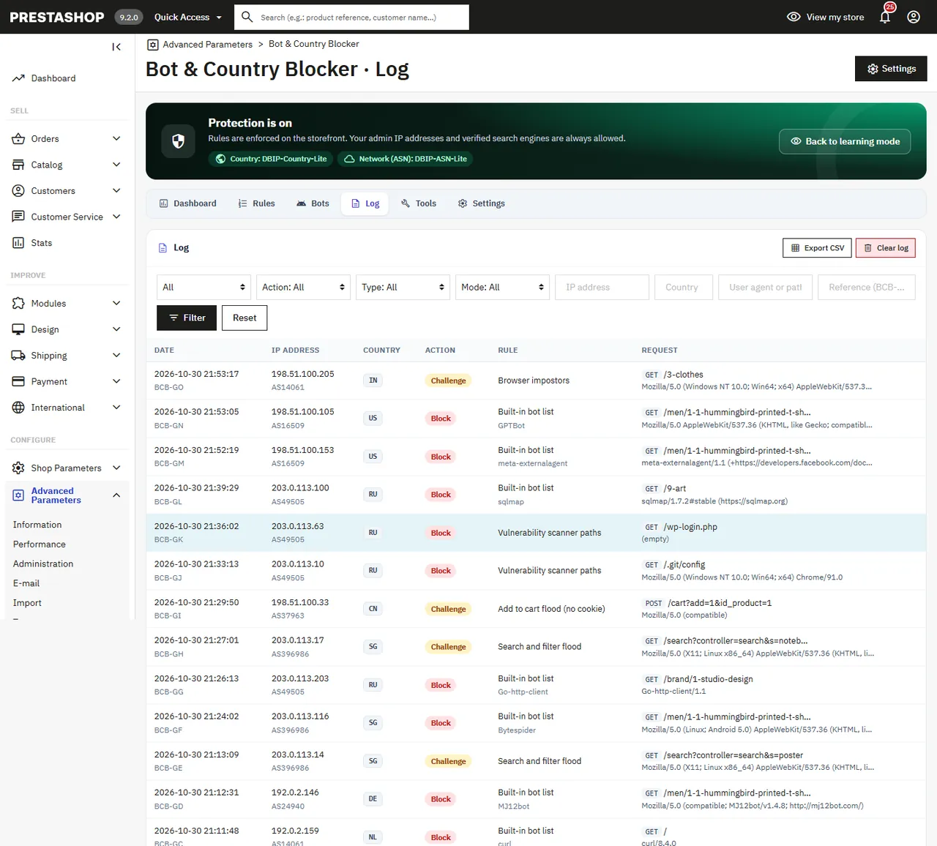
Task: Open the Performance submenu item
Action: point(40,544)
